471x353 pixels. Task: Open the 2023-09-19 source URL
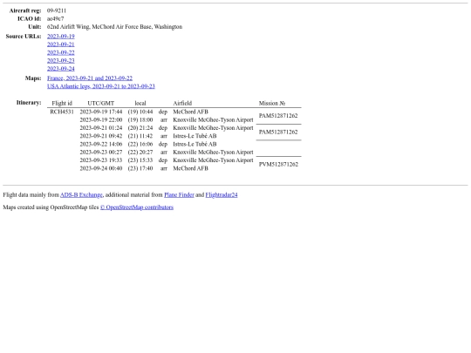pyautogui.click(x=61, y=37)
